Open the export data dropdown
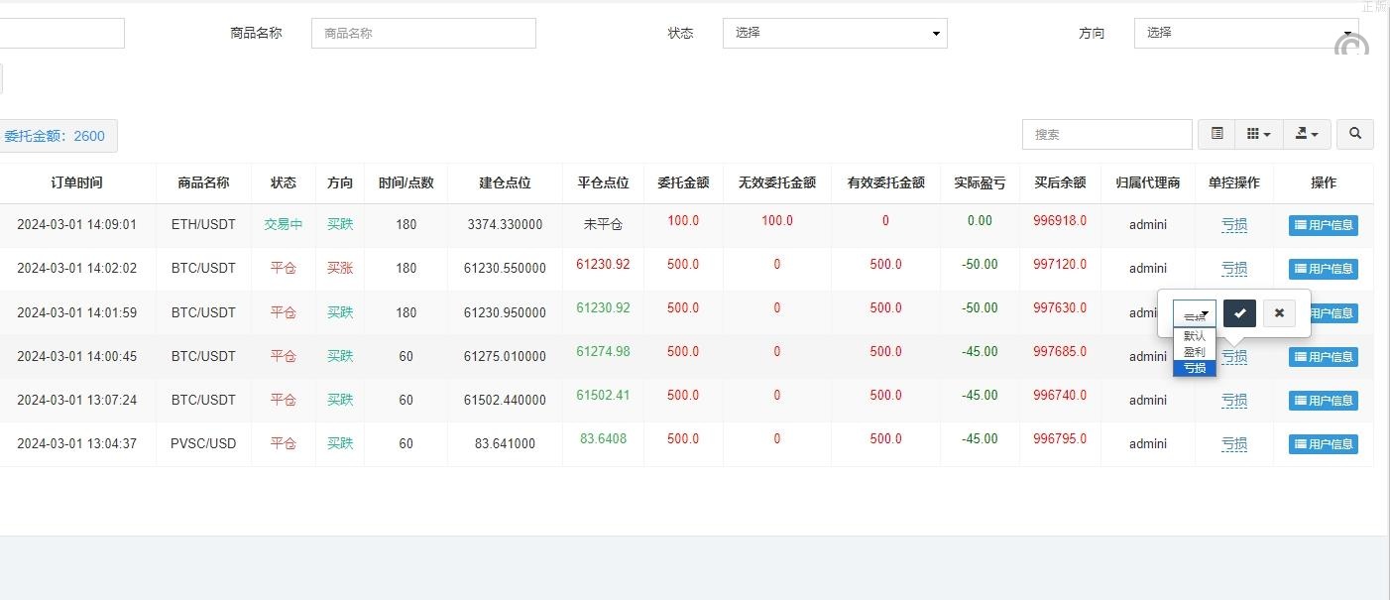Screen dimensions: 1390x600 [x=1307, y=134]
